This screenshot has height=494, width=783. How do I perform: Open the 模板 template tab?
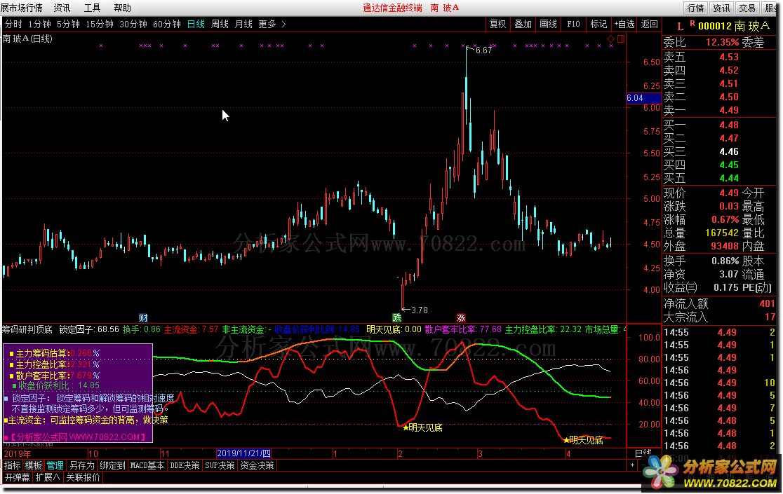pos(34,465)
